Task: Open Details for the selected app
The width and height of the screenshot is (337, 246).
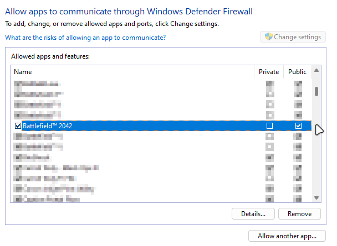Action: (253, 213)
